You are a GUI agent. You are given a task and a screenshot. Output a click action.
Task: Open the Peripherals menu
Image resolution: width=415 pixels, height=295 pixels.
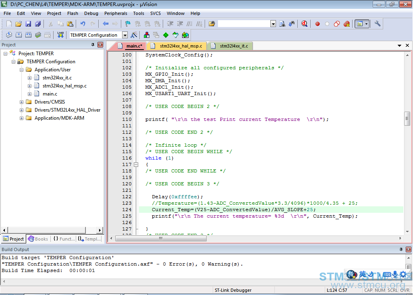click(x=116, y=13)
